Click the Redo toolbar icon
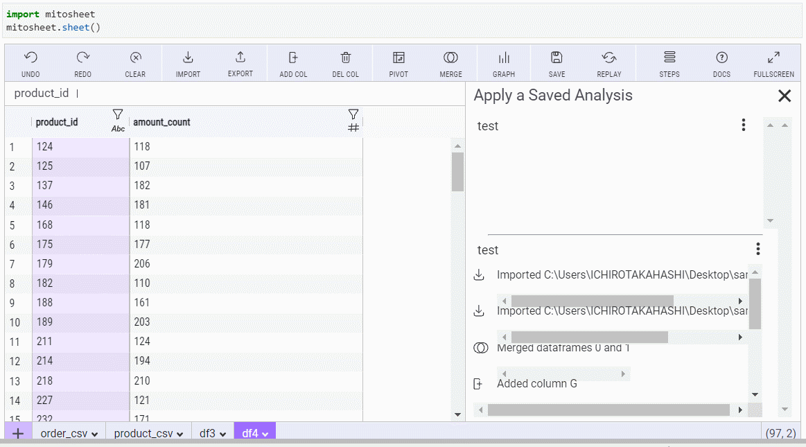Image resolution: width=806 pixels, height=447 pixels. click(83, 58)
